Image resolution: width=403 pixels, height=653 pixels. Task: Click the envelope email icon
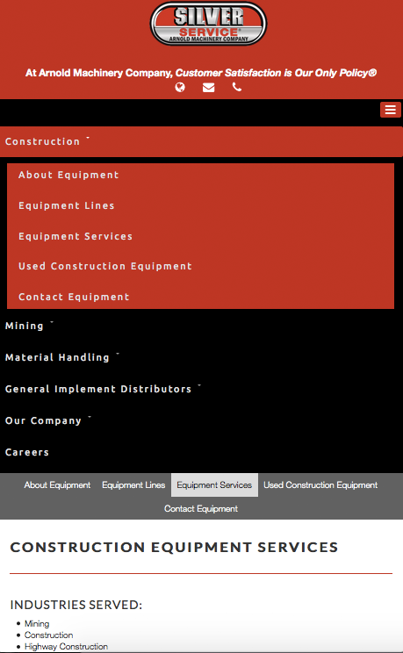(x=208, y=88)
